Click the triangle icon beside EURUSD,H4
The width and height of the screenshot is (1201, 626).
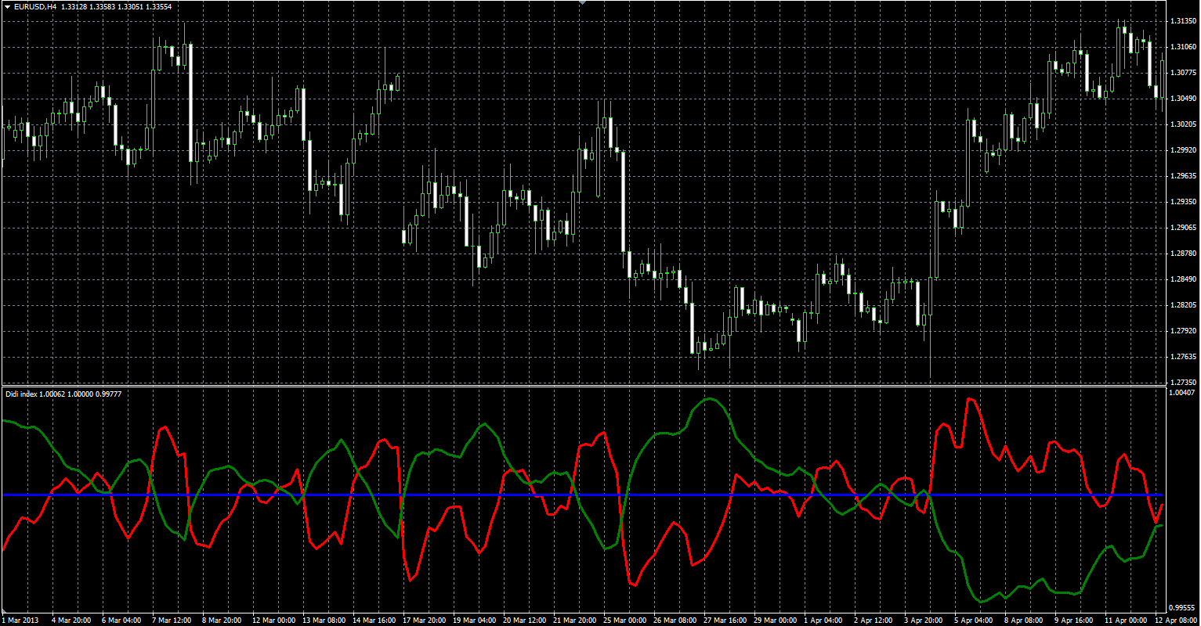point(7,6)
